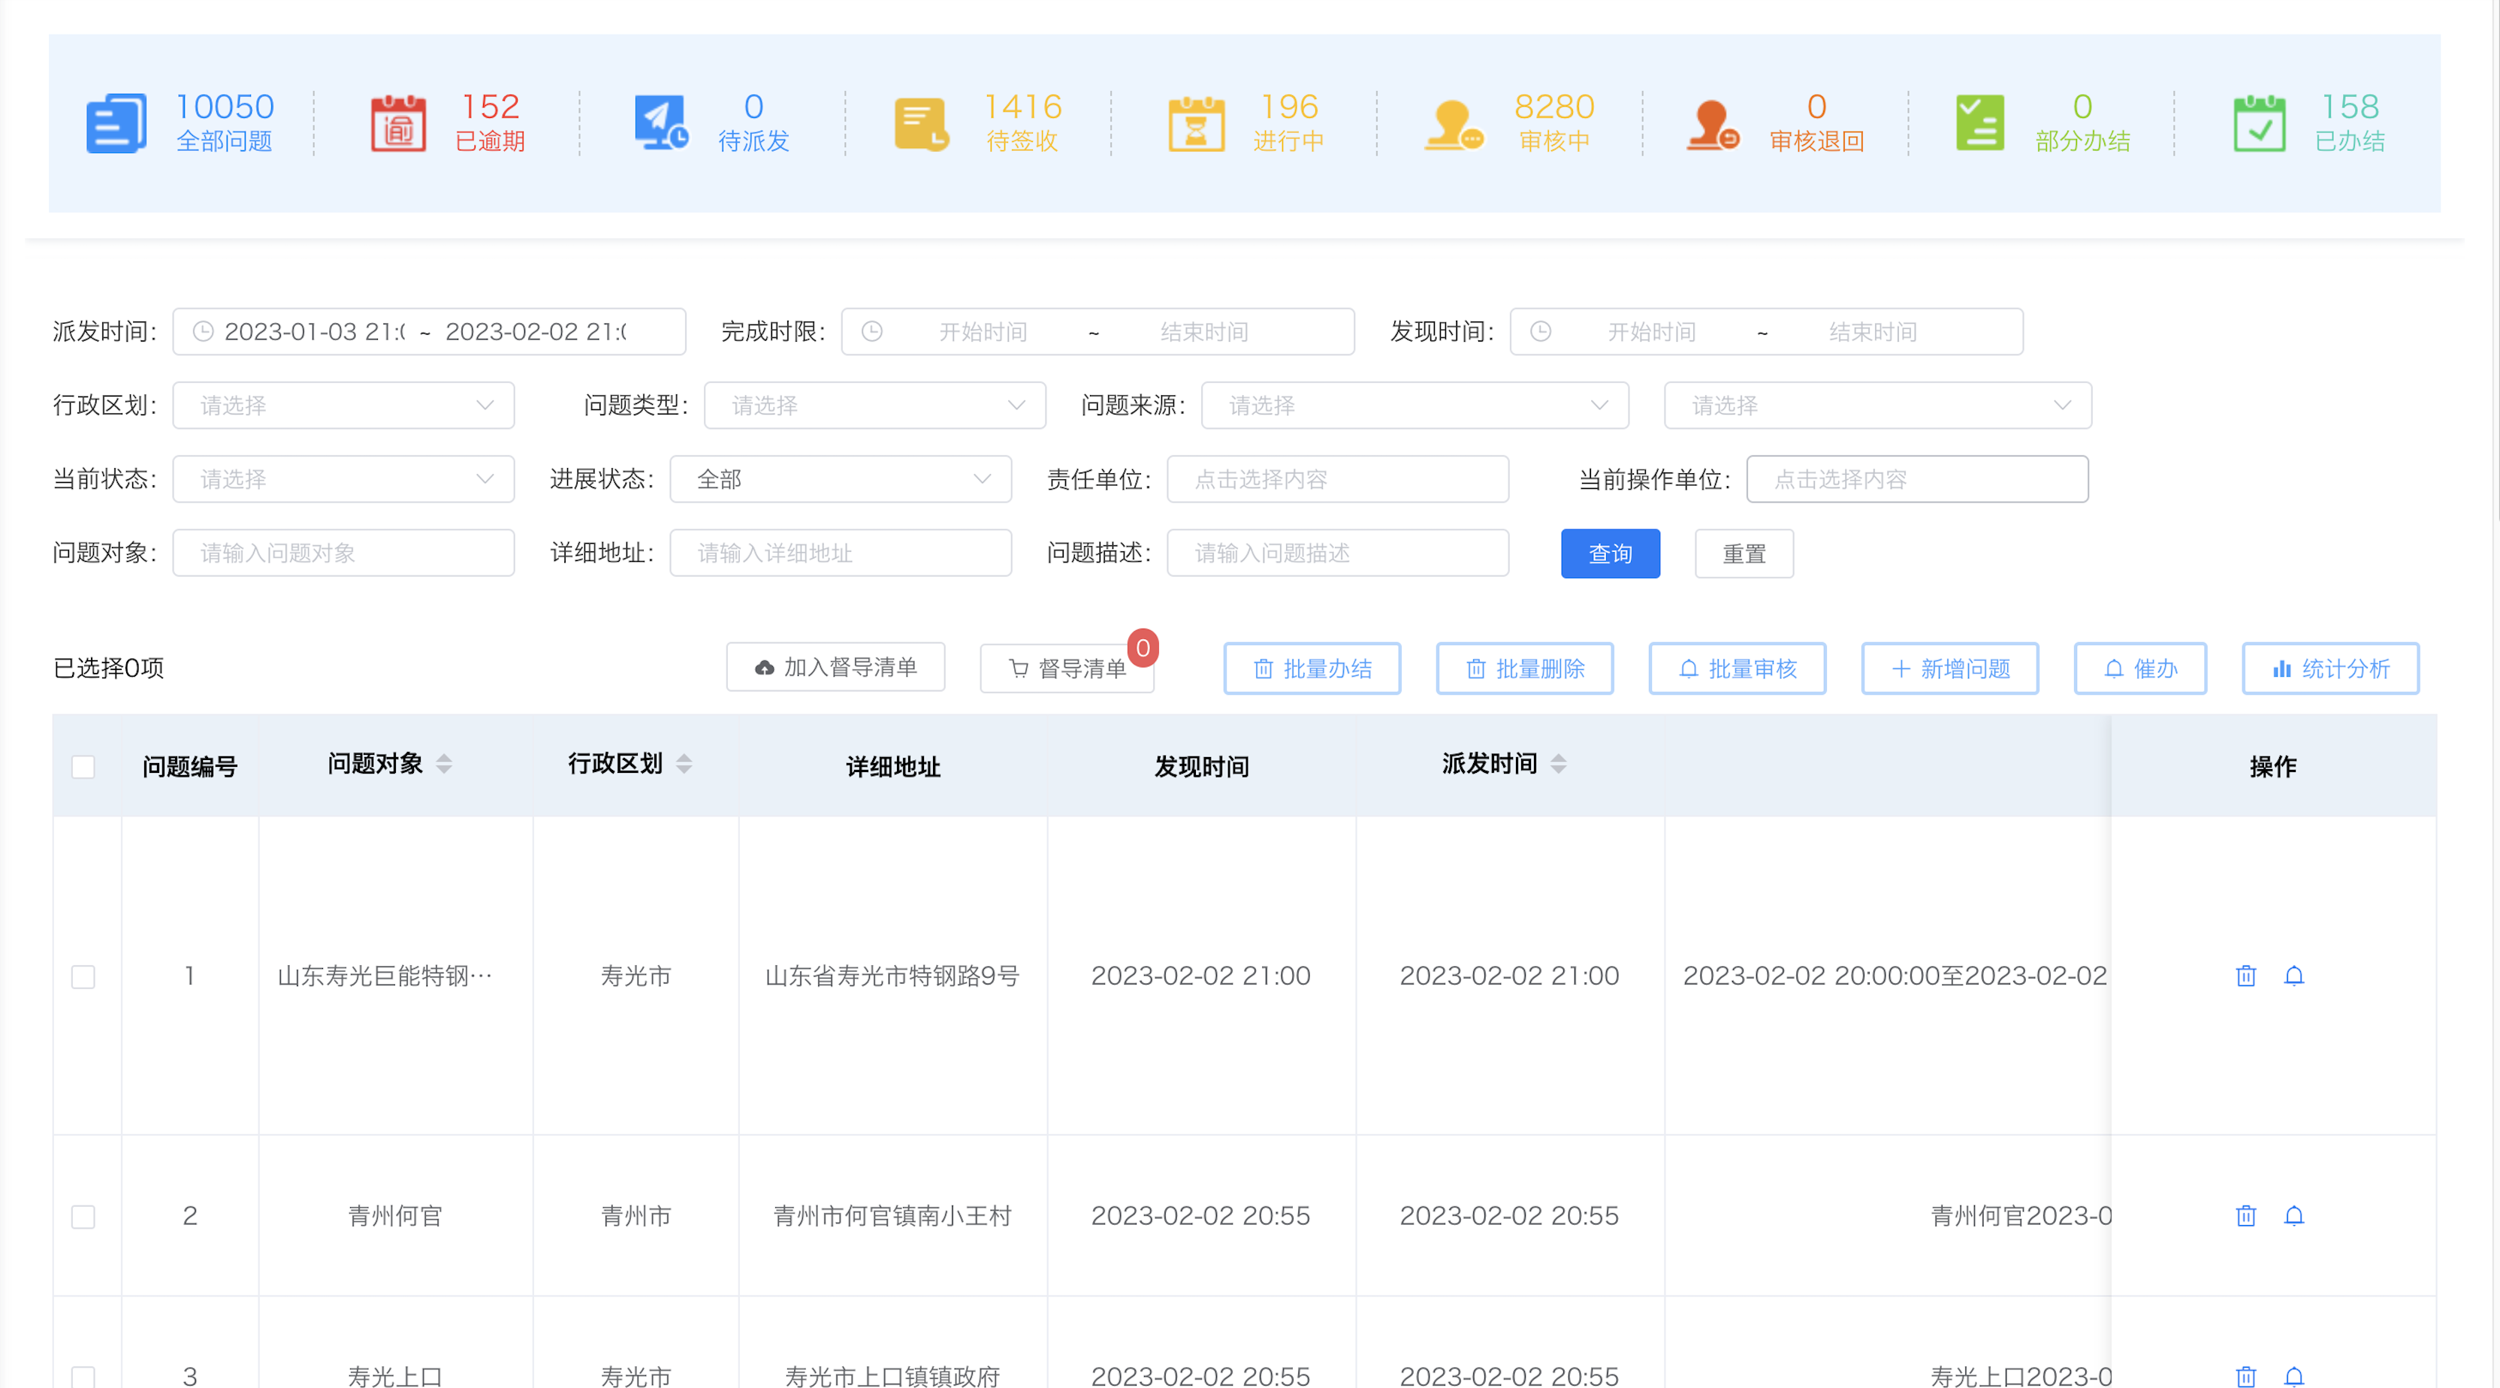Click the clock icon in 派发时间 field

pos(203,332)
